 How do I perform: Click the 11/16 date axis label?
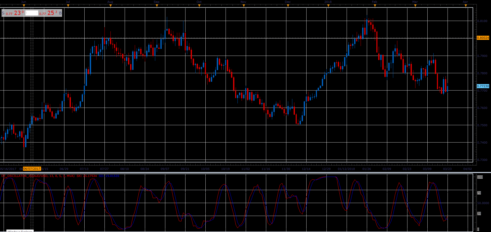tap(266, 169)
